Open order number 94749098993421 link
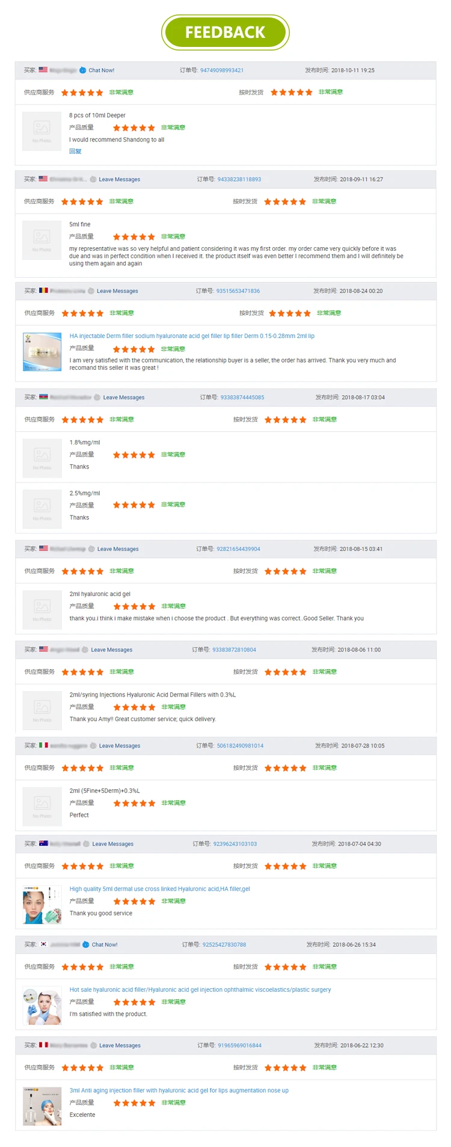 coord(222,70)
